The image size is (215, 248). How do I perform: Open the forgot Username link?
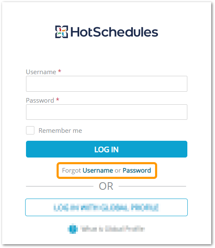(98, 170)
